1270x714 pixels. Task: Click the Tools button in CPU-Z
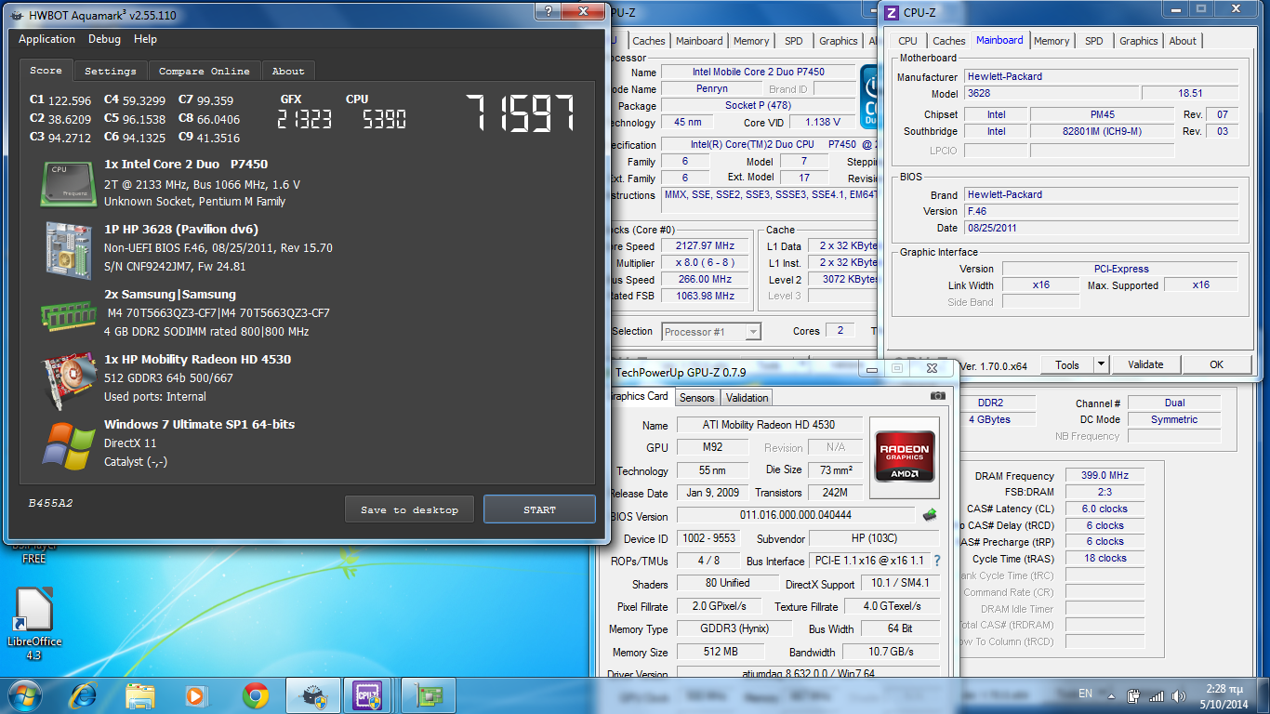coord(1067,364)
